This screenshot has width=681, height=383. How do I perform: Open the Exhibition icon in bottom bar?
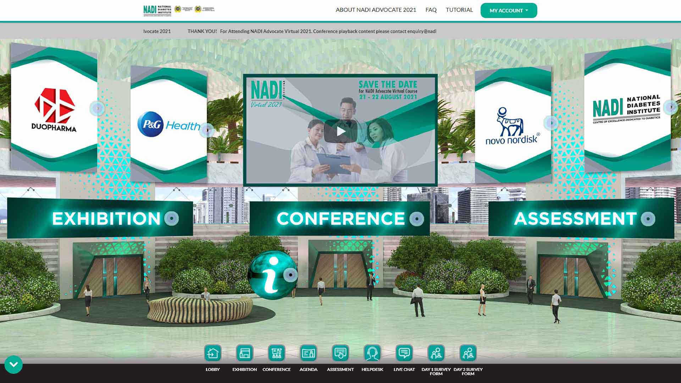[244, 353]
